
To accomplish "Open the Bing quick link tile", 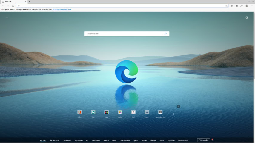I will pyautogui.click(x=93, y=112).
